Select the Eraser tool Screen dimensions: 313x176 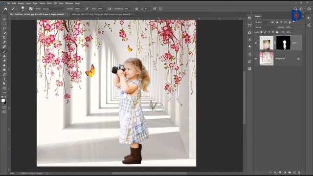pyautogui.click(x=4, y=61)
